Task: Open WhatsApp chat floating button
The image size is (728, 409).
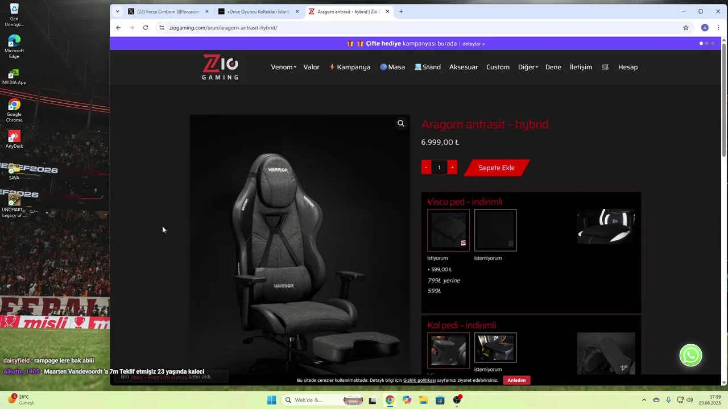Action: (690, 355)
